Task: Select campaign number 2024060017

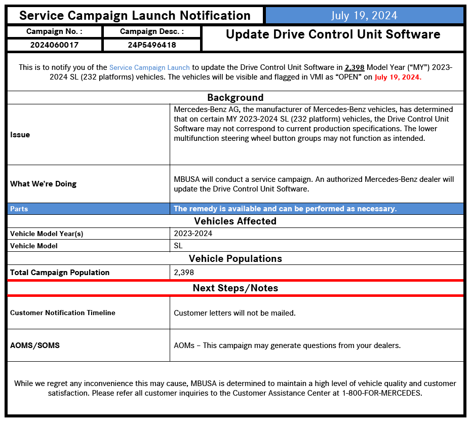Action: click(x=54, y=45)
